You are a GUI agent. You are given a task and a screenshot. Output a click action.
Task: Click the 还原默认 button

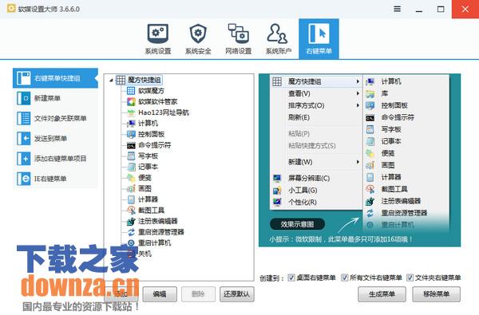[x=237, y=294]
